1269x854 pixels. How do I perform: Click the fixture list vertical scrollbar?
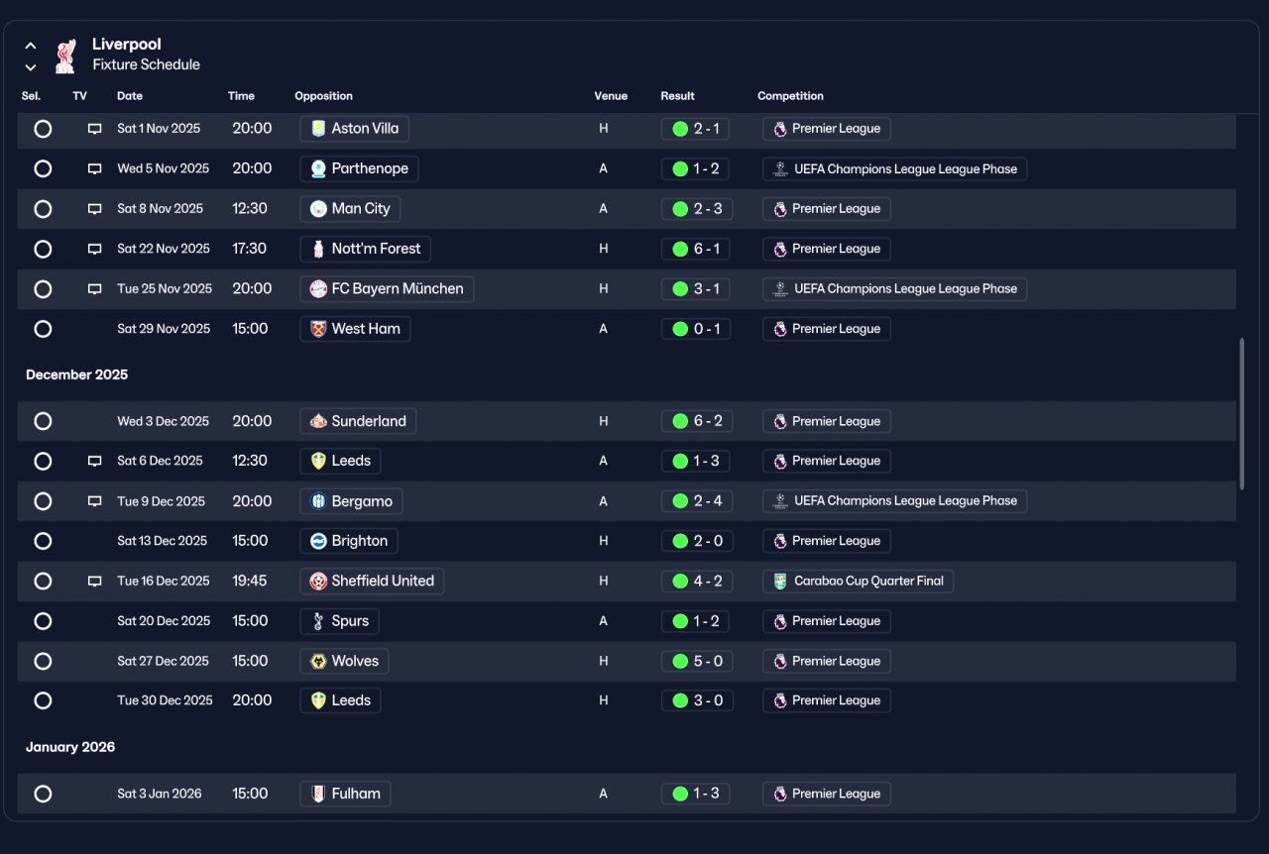(1242, 413)
